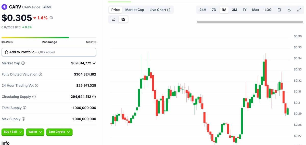Screen dimensions: 306x145
Task: Click info icon beside Circulating Supply value
Action: click(94, 97)
